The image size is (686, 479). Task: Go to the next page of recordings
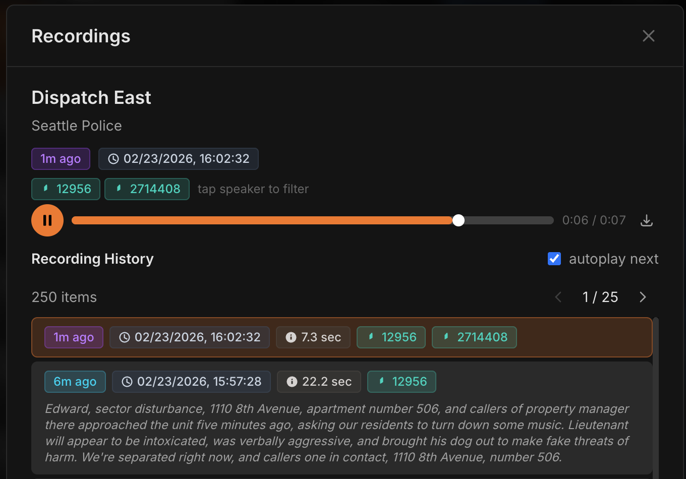642,297
